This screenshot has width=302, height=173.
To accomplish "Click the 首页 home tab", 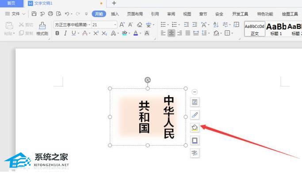I will click(11, 3).
